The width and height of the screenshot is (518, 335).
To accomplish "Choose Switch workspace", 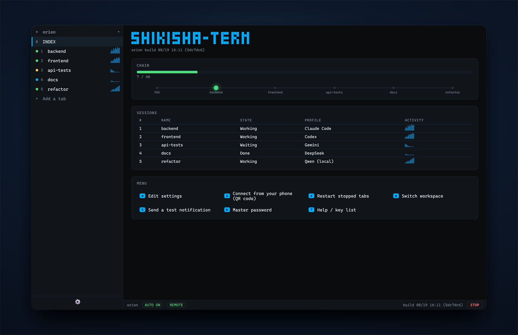I will tap(422, 196).
